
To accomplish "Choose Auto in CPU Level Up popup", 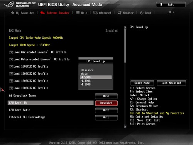I will pos(96,73).
